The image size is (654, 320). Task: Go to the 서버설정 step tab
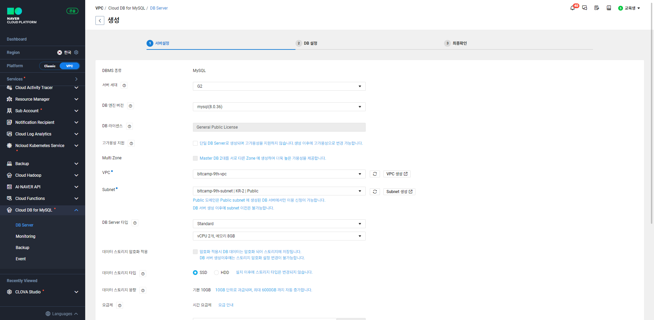[x=158, y=43]
